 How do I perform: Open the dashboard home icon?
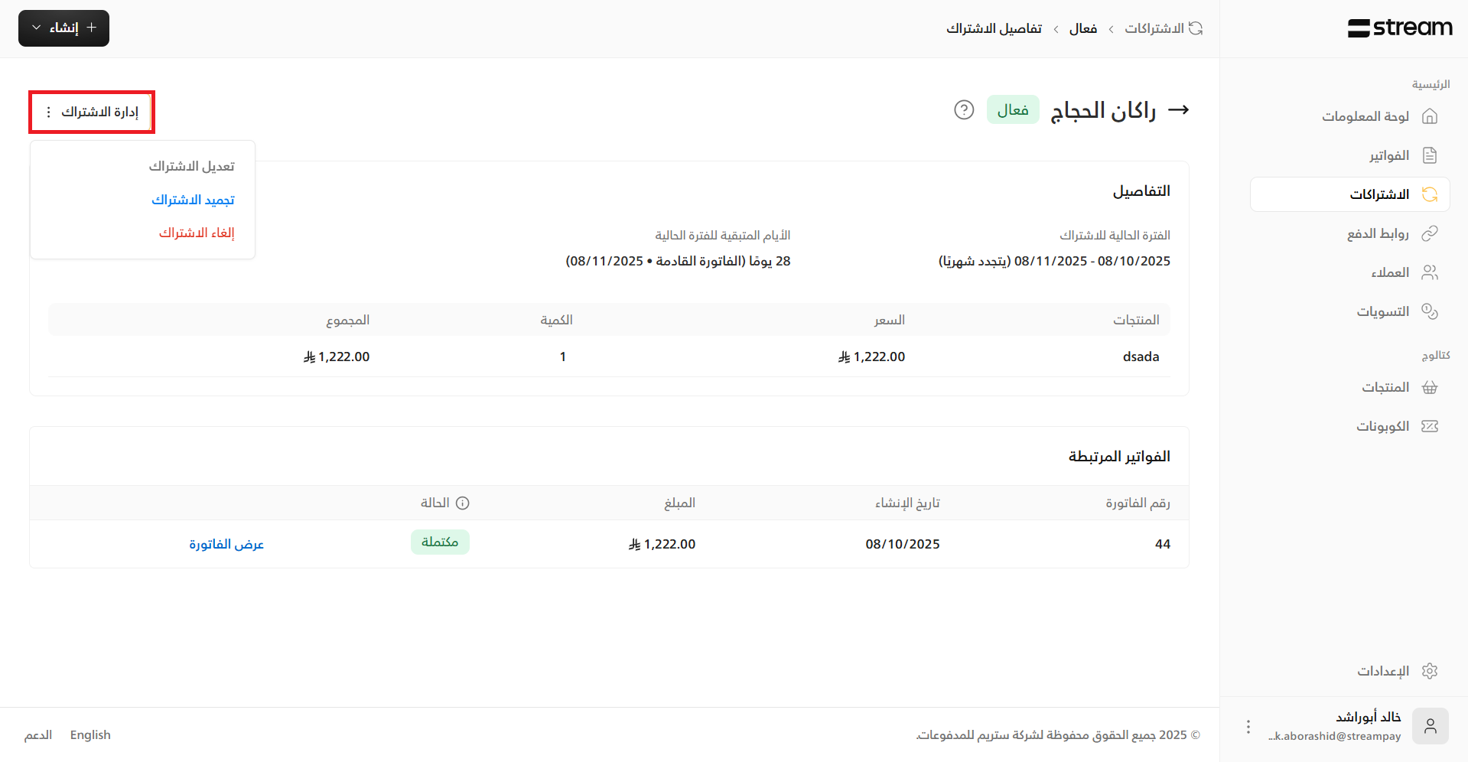[x=1429, y=116]
